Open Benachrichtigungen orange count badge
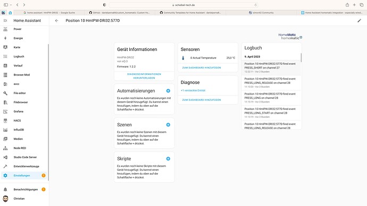This screenshot has height=206, width=367. pyautogui.click(x=44, y=190)
